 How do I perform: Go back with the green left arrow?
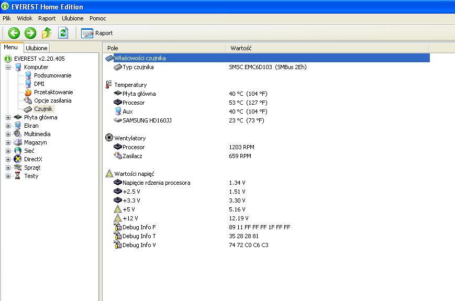click(14, 33)
